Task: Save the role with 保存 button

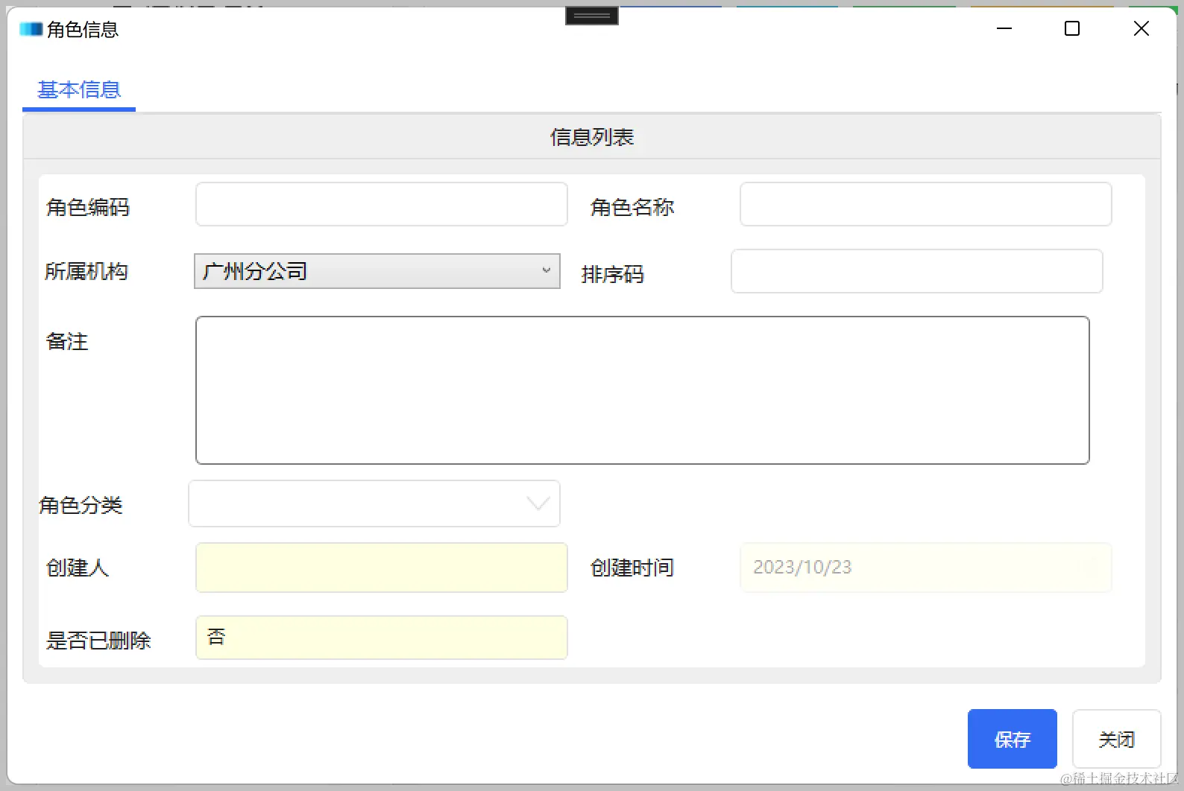Action: (1012, 739)
